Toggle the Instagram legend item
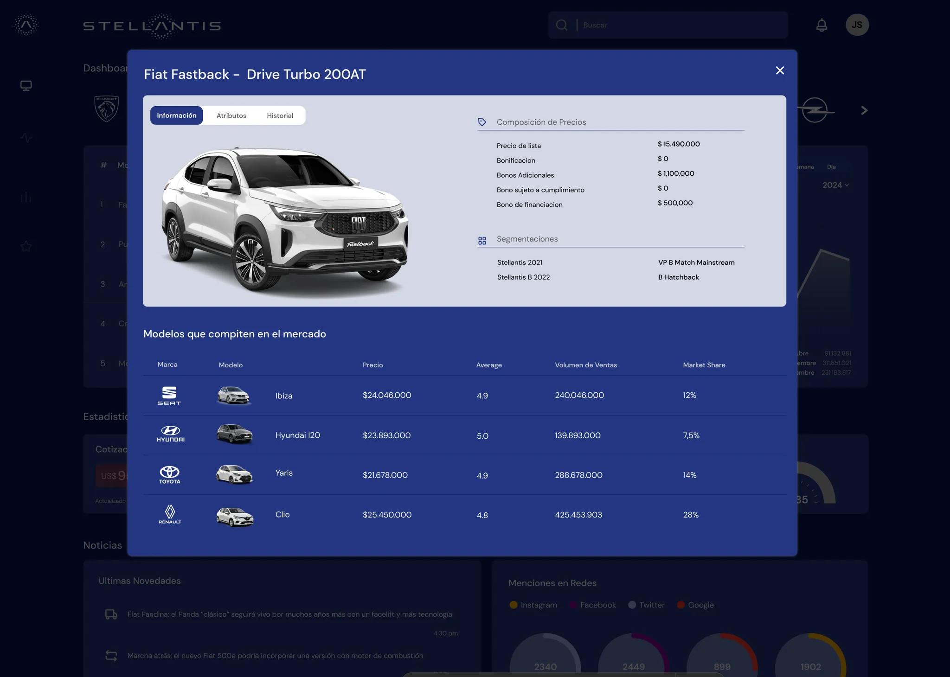950x677 pixels. [533, 605]
